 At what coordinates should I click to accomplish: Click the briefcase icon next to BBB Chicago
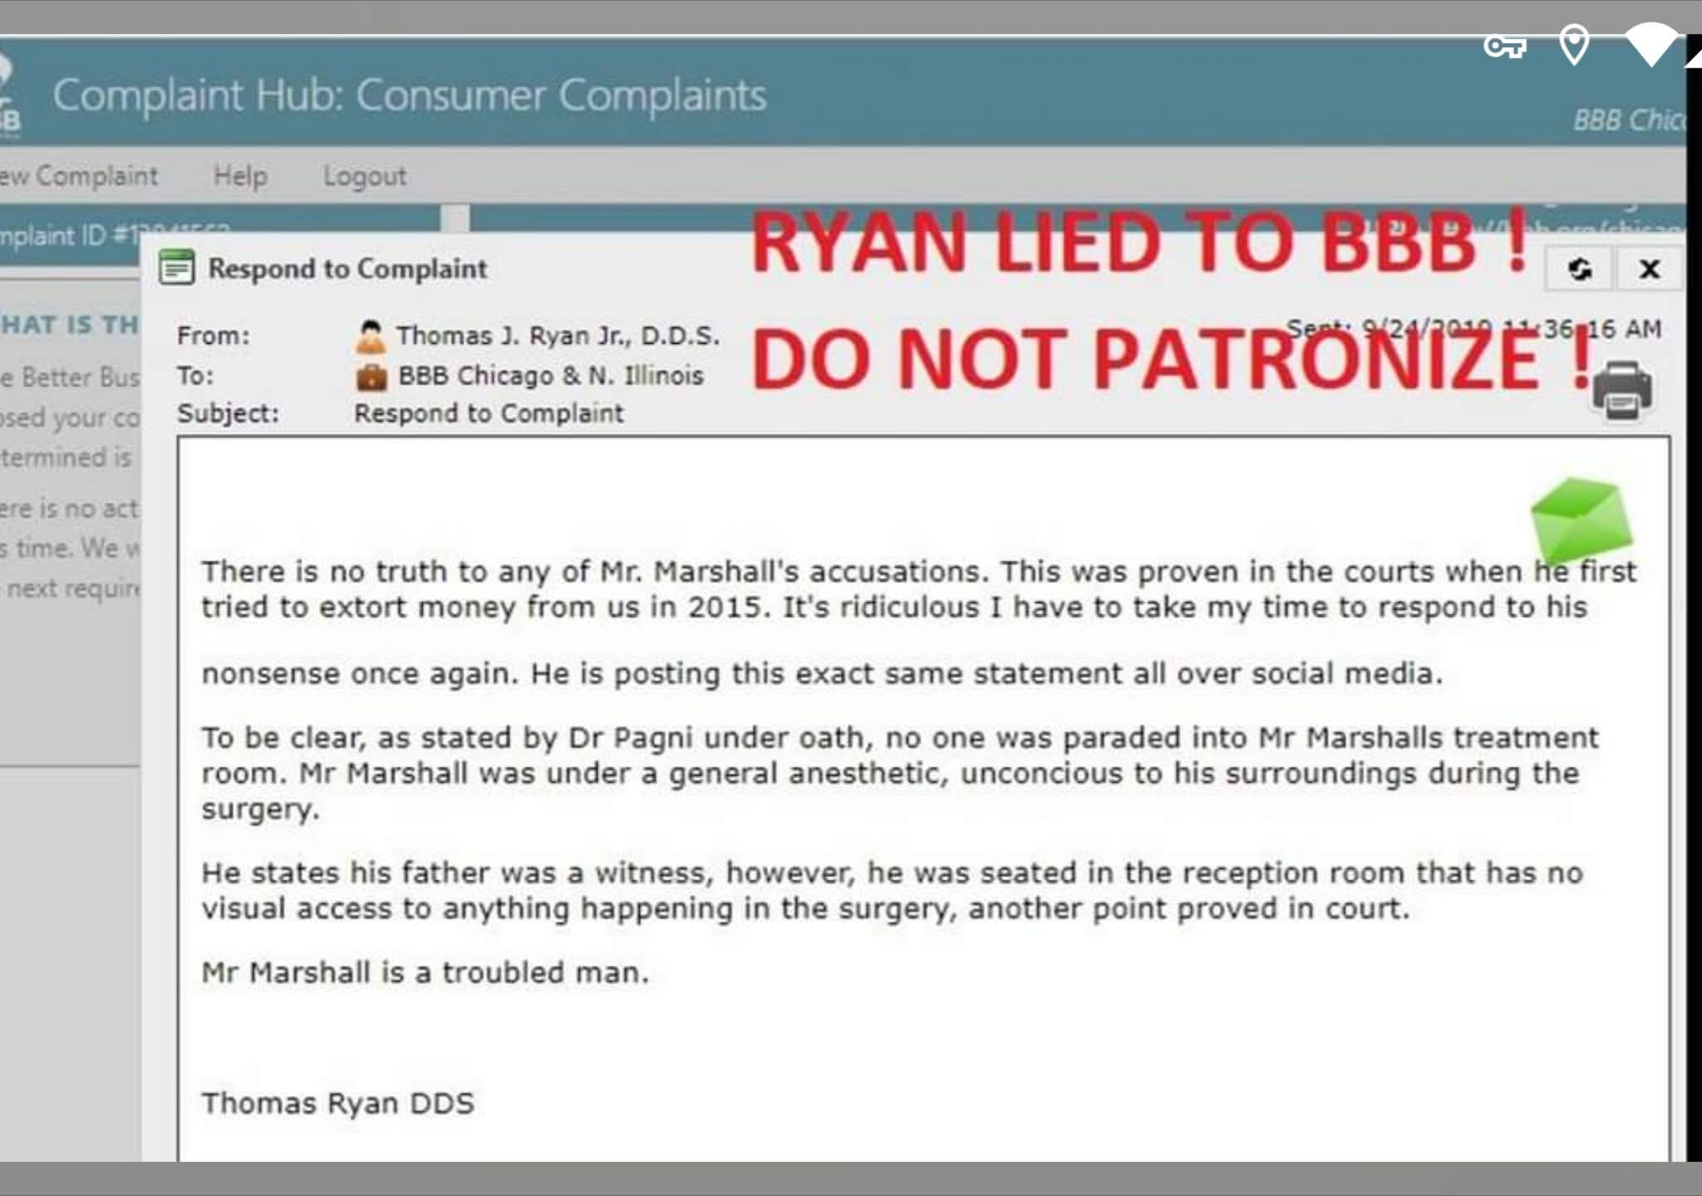click(x=371, y=376)
